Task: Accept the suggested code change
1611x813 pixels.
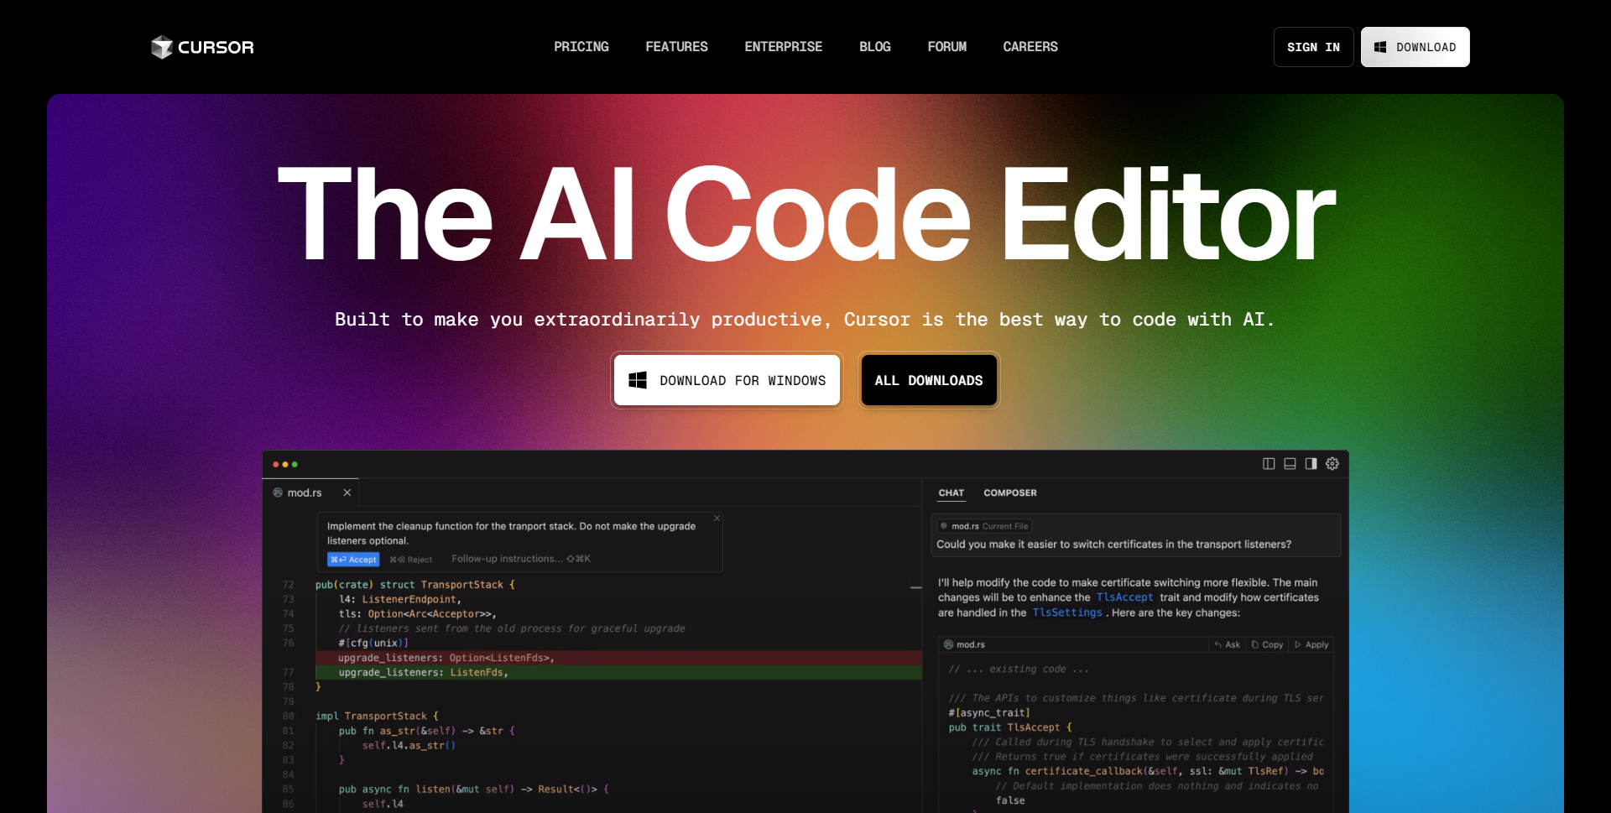Action: tap(353, 560)
